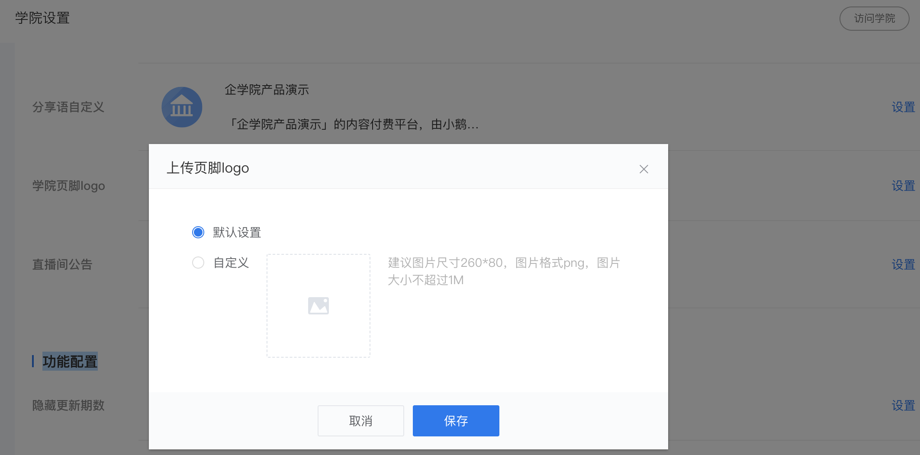
Task: Click the 自定义 label text
Action: click(x=231, y=263)
